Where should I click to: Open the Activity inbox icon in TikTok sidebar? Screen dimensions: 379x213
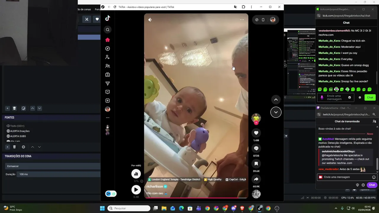click(107, 92)
